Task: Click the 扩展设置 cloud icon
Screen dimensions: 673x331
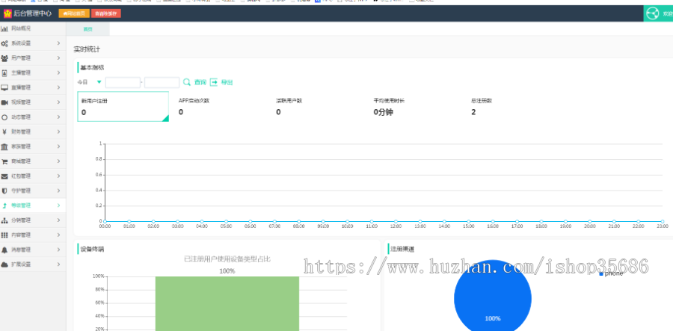Action: 4,265
